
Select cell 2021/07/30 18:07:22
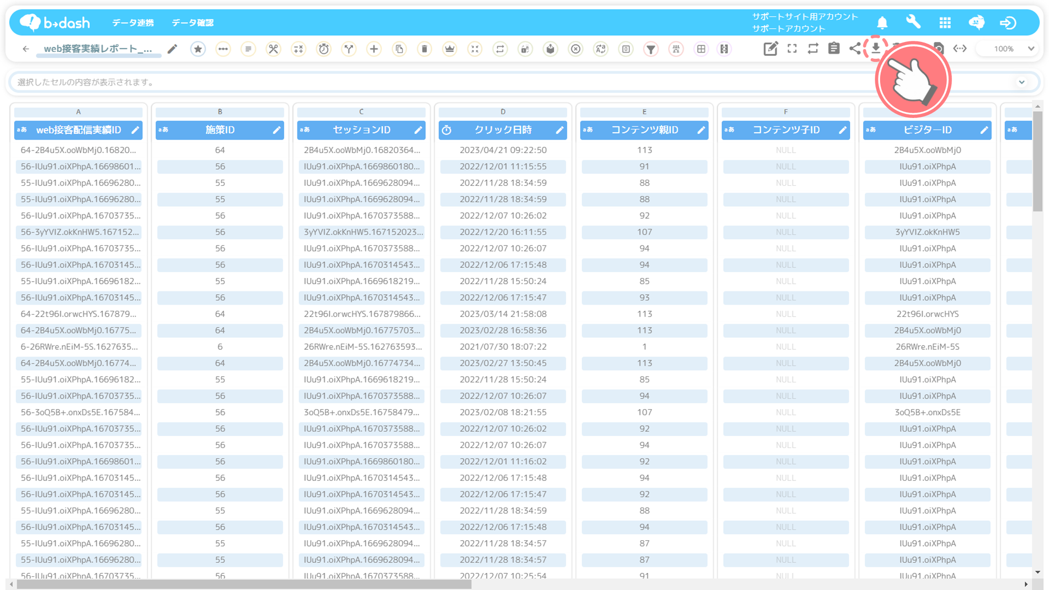[503, 347]
